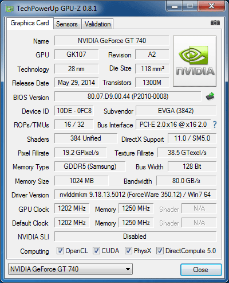
Task: Toggle the DirectCompute 5.0 checkbox
Action: point(160,251)
